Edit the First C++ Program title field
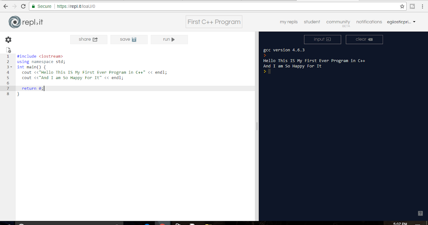This screenshot has height=225, width=428. click(x=214, y=22)
